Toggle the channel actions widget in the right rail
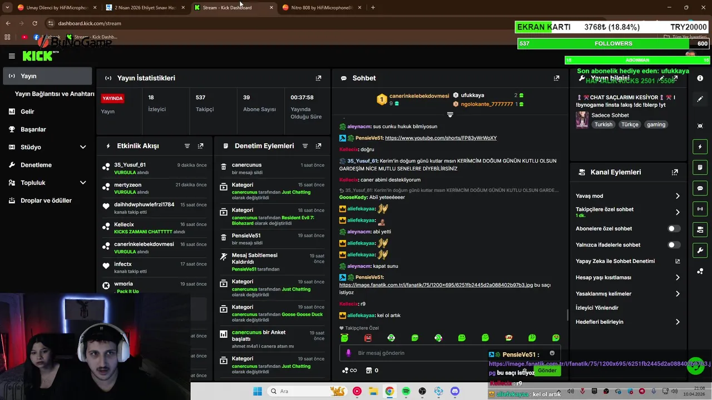Viewport: 712px width, 400px height. (x=700, y=229)
